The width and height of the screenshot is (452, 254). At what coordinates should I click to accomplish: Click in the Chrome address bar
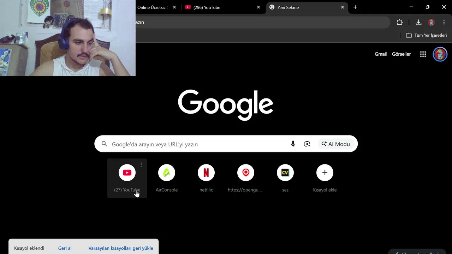(263, 22)
